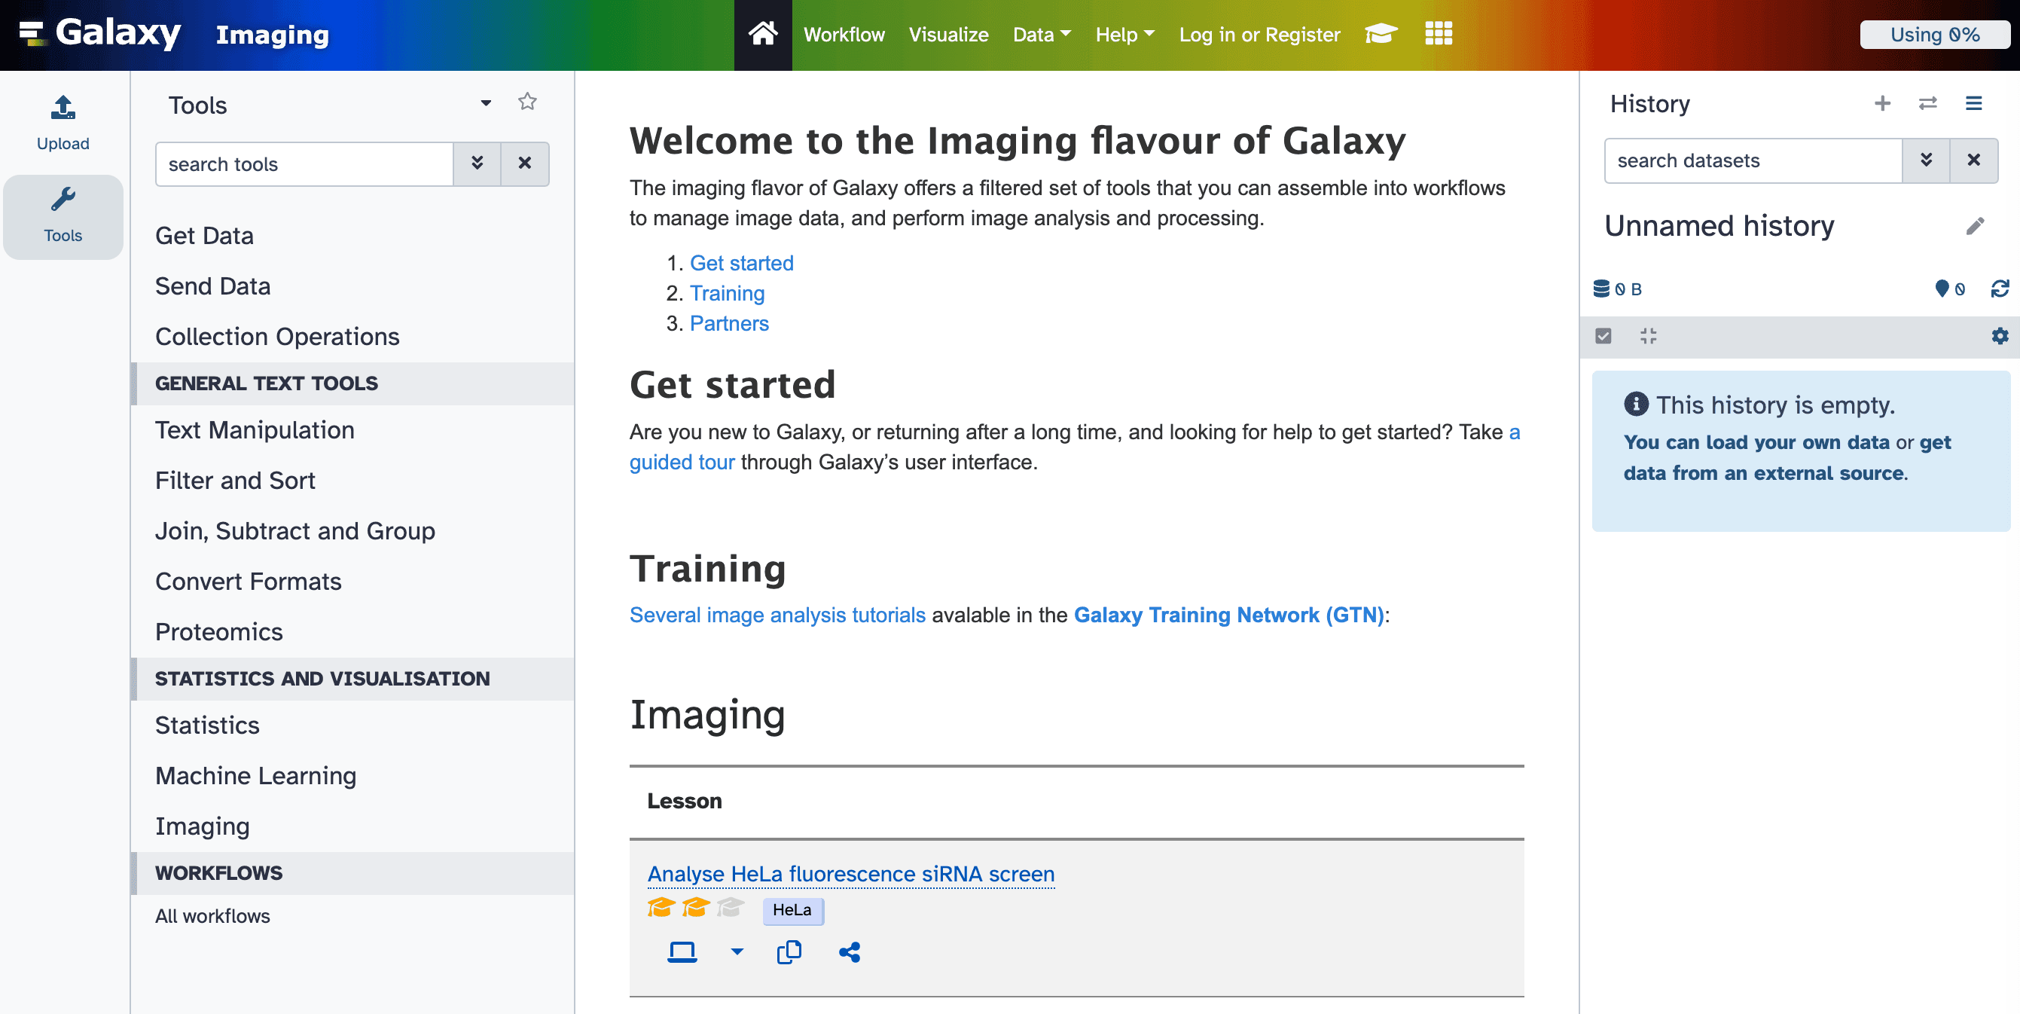
Task: Open the dropdown beside the laptop icon
Action: [x=736, y=953]
